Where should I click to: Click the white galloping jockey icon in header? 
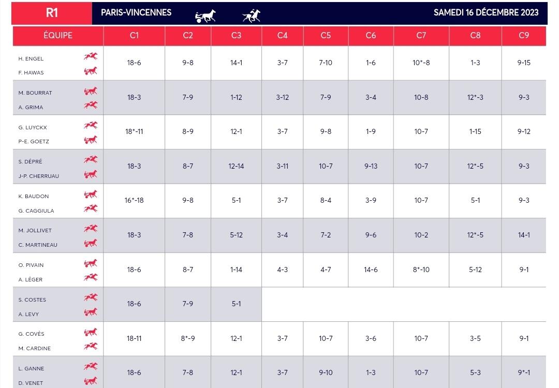[252, 16]
